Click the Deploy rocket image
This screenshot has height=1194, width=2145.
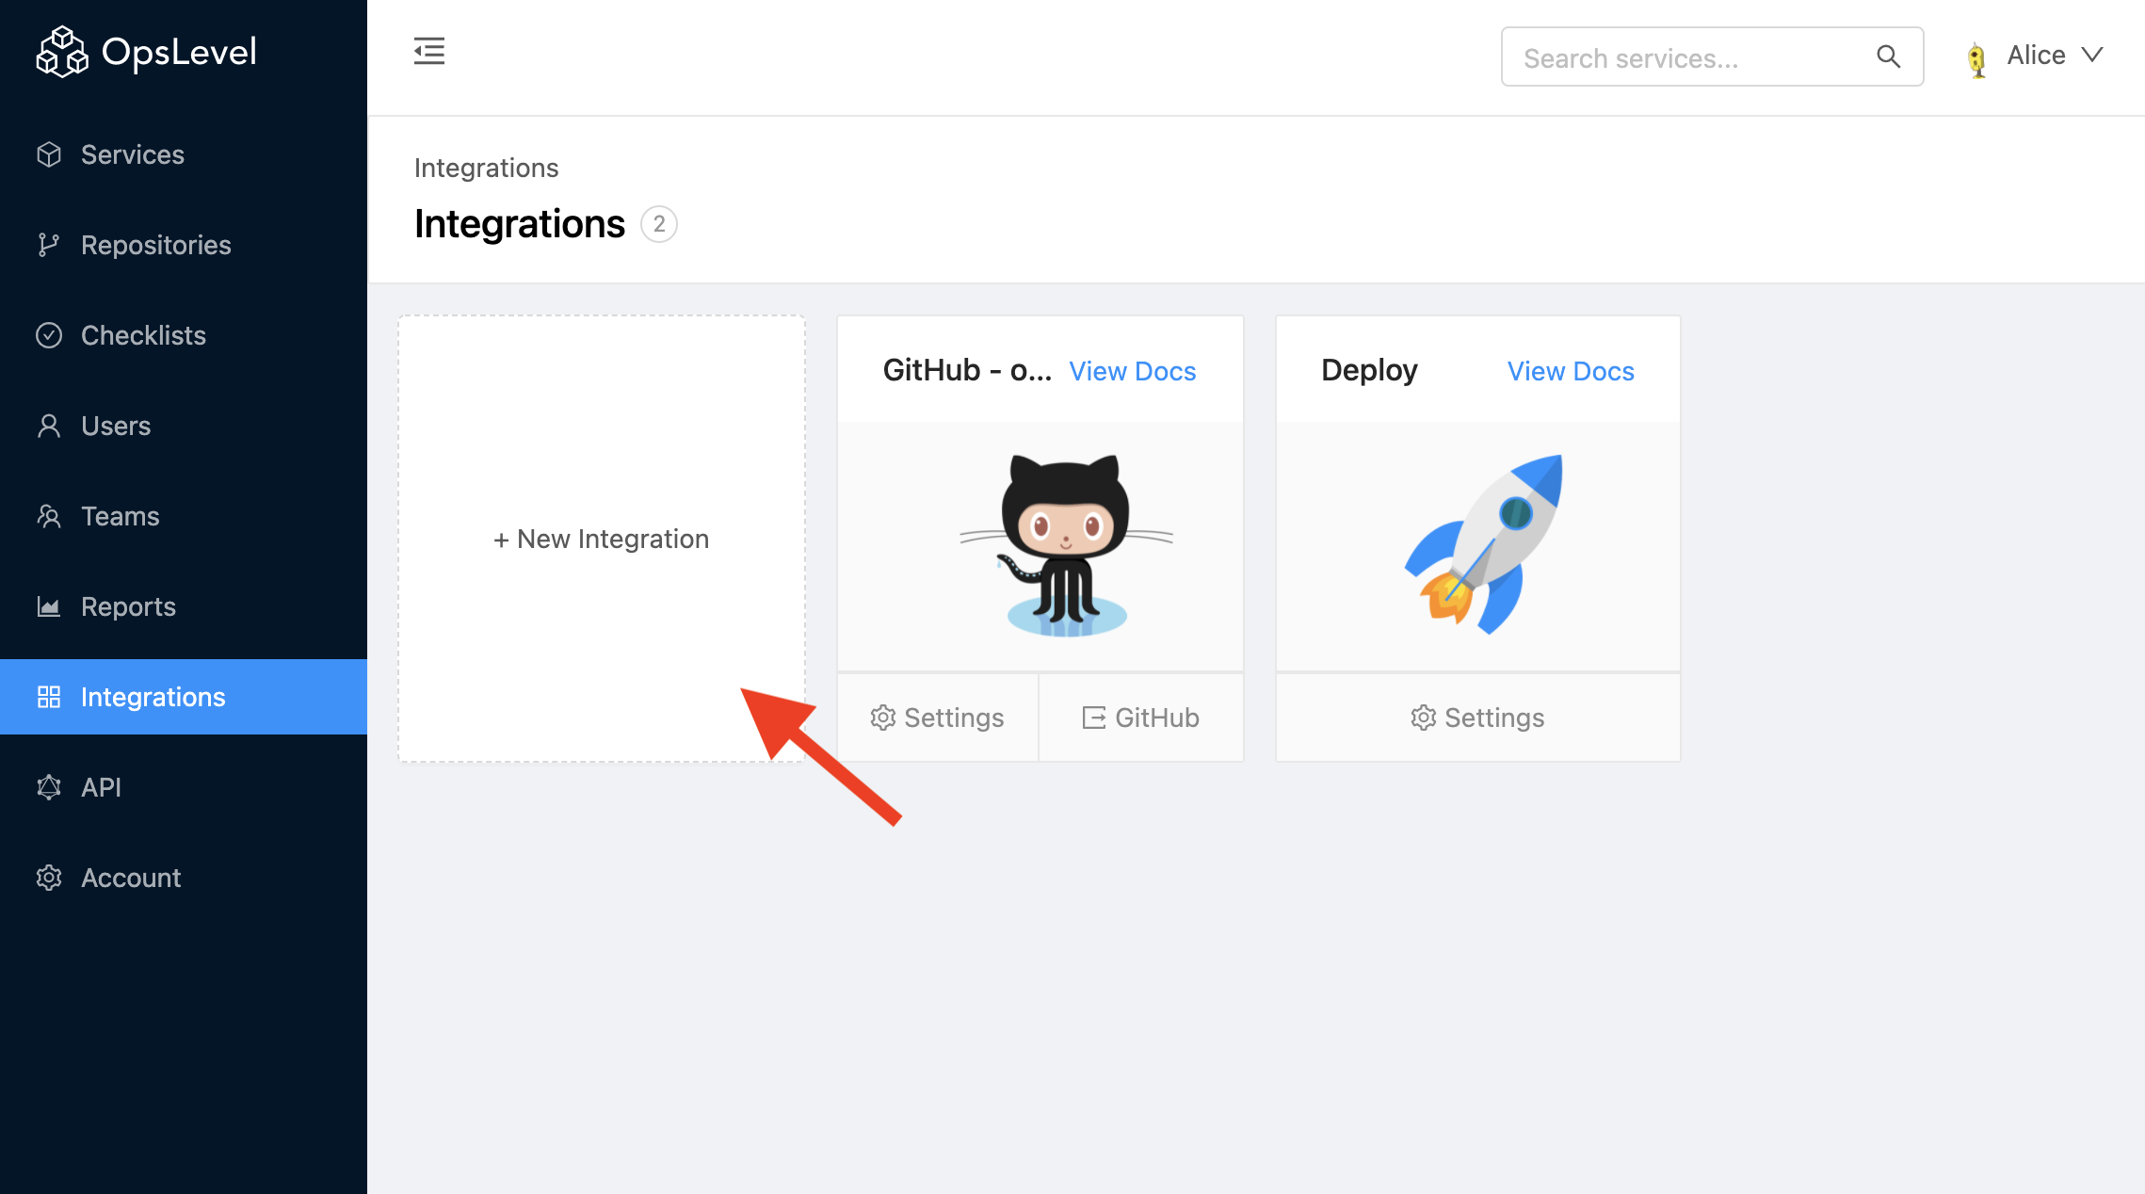coord(1483,545)
